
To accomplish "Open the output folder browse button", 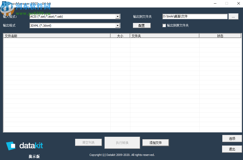I will tap(233, 16).
